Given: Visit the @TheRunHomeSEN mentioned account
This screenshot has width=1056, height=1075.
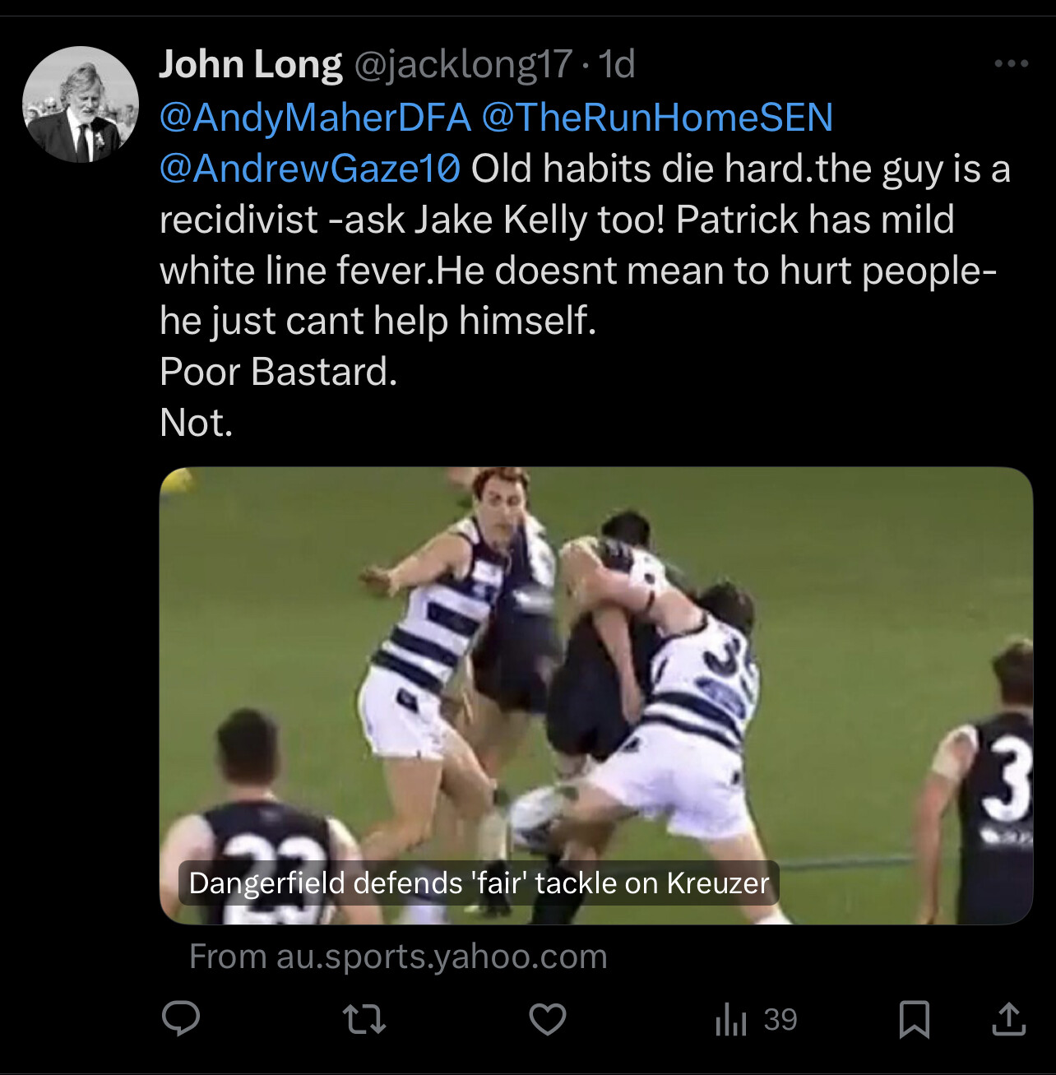Looking at the screenshot, I should pyautogui.click(x=657, y=118).
